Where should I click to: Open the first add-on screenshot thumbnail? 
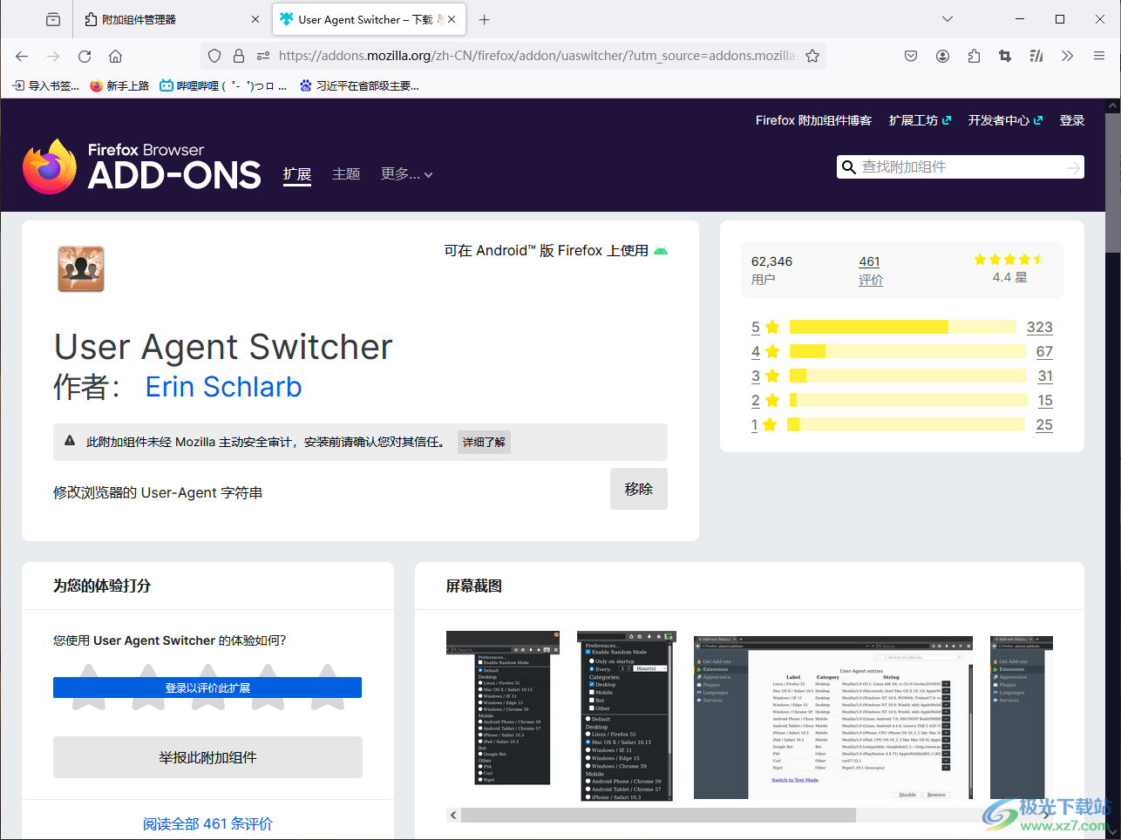(x=503, y=708)
